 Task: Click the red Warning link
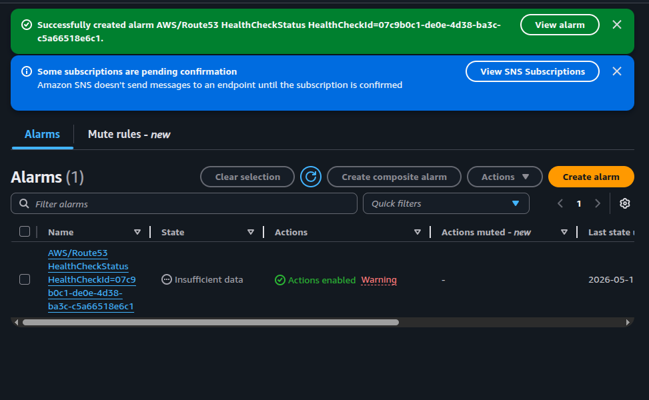(379, 280)
